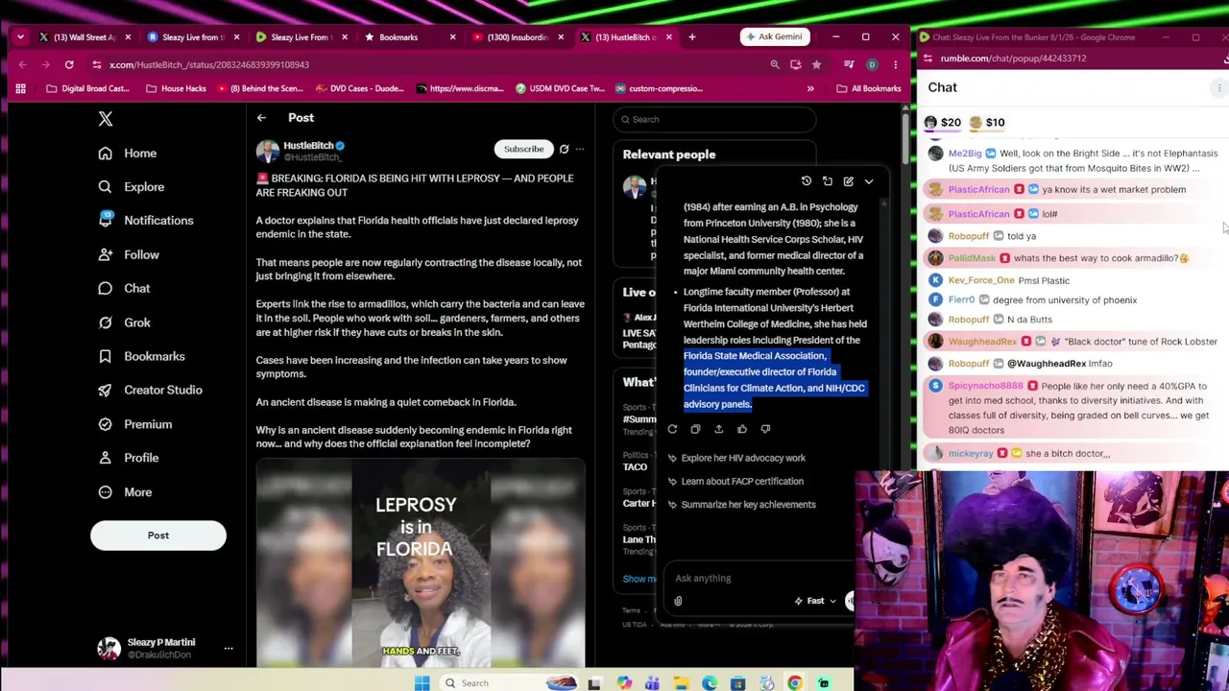
Task: Open Microsoft Edge from the taskbar
Action: point(710,683)
